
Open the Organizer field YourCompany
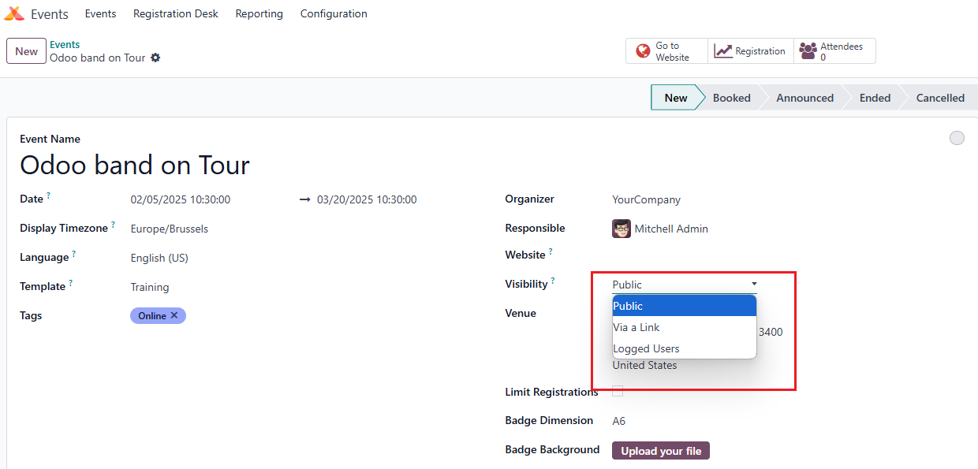(x=647, y=199)
